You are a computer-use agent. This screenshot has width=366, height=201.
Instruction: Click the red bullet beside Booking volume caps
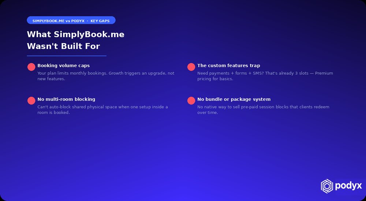31,67
